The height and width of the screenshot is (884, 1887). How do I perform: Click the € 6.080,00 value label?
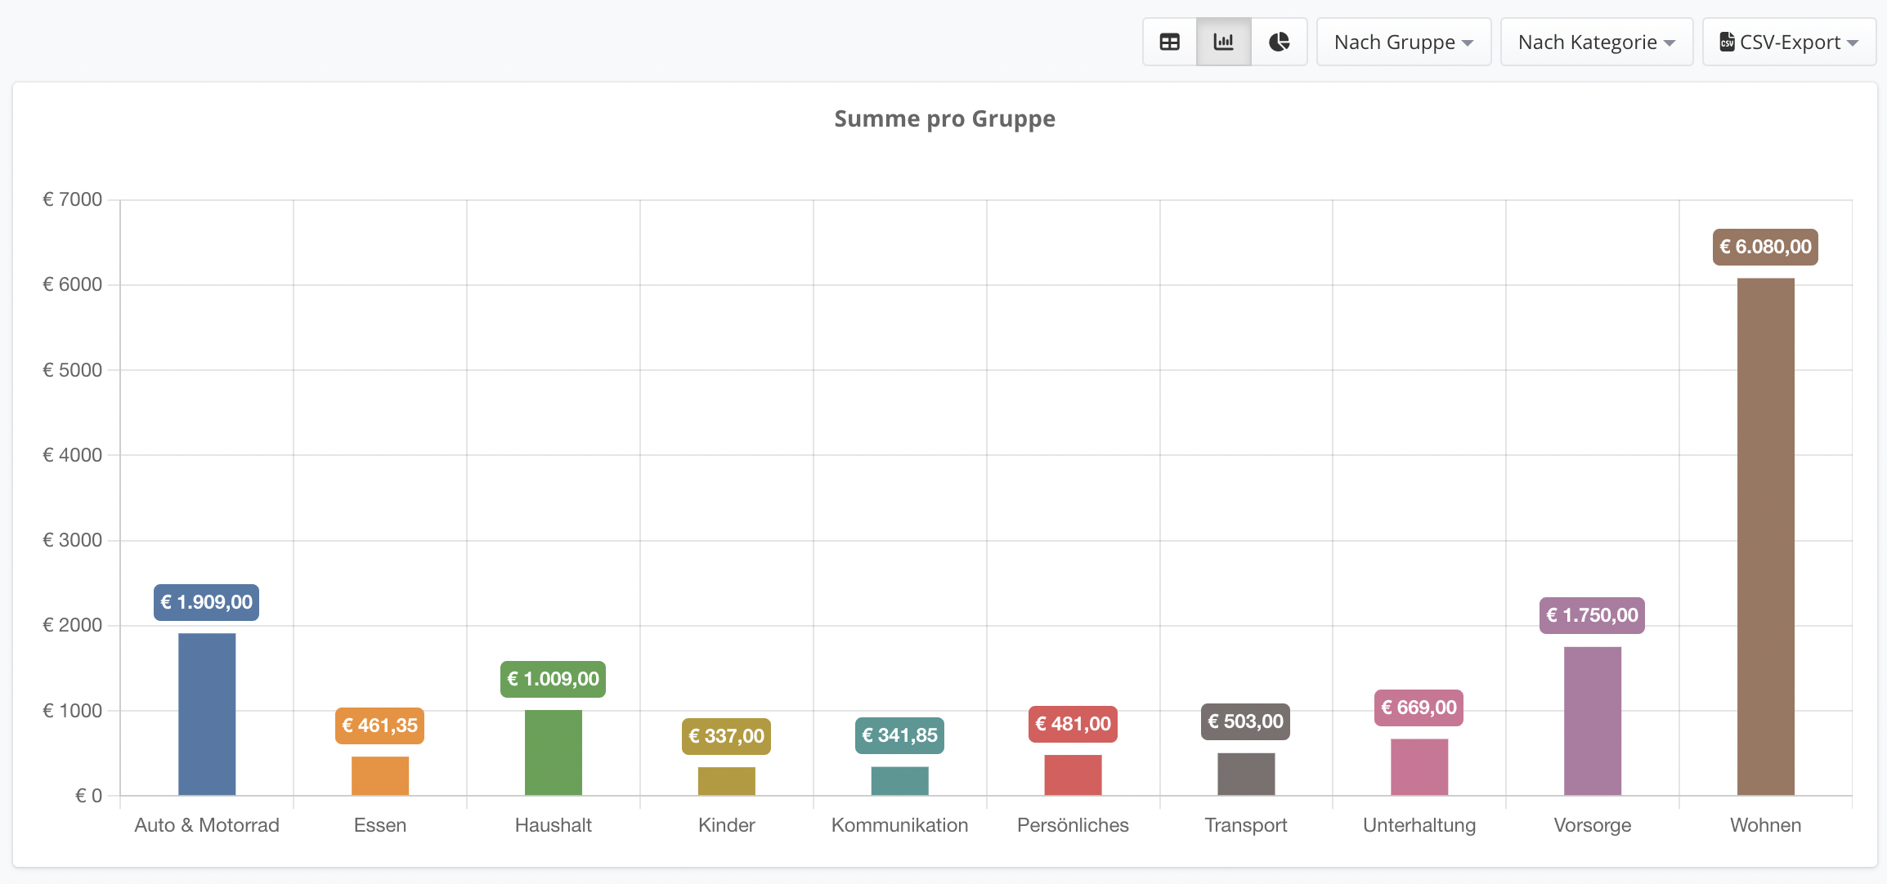point(1766,247)
